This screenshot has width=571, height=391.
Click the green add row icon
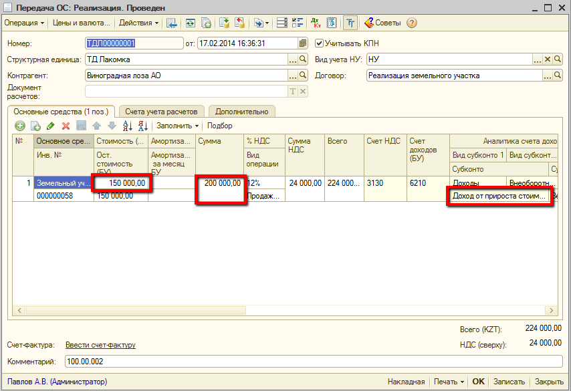[x=20, y=126]
